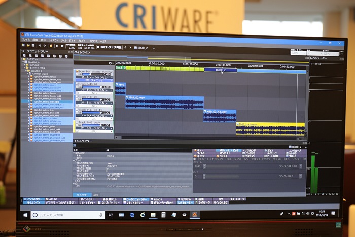This screenshot has width=355, height=237.
Task: Click the ボリューム / ピッチ inspector button
Action: [229, 150]
